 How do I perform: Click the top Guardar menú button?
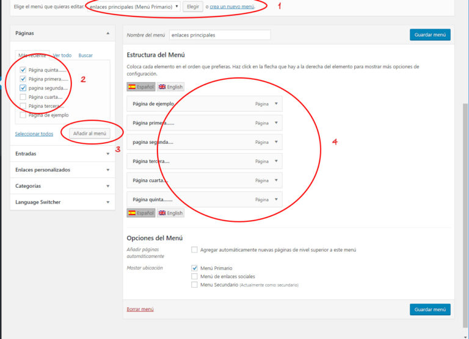click(x=430, y=35)
